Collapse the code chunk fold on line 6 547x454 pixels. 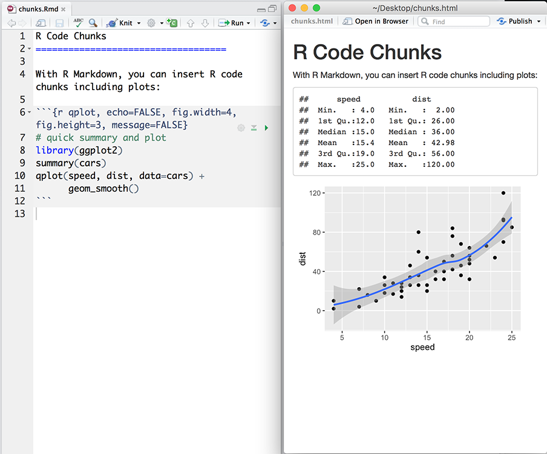[x=29, y=112]
